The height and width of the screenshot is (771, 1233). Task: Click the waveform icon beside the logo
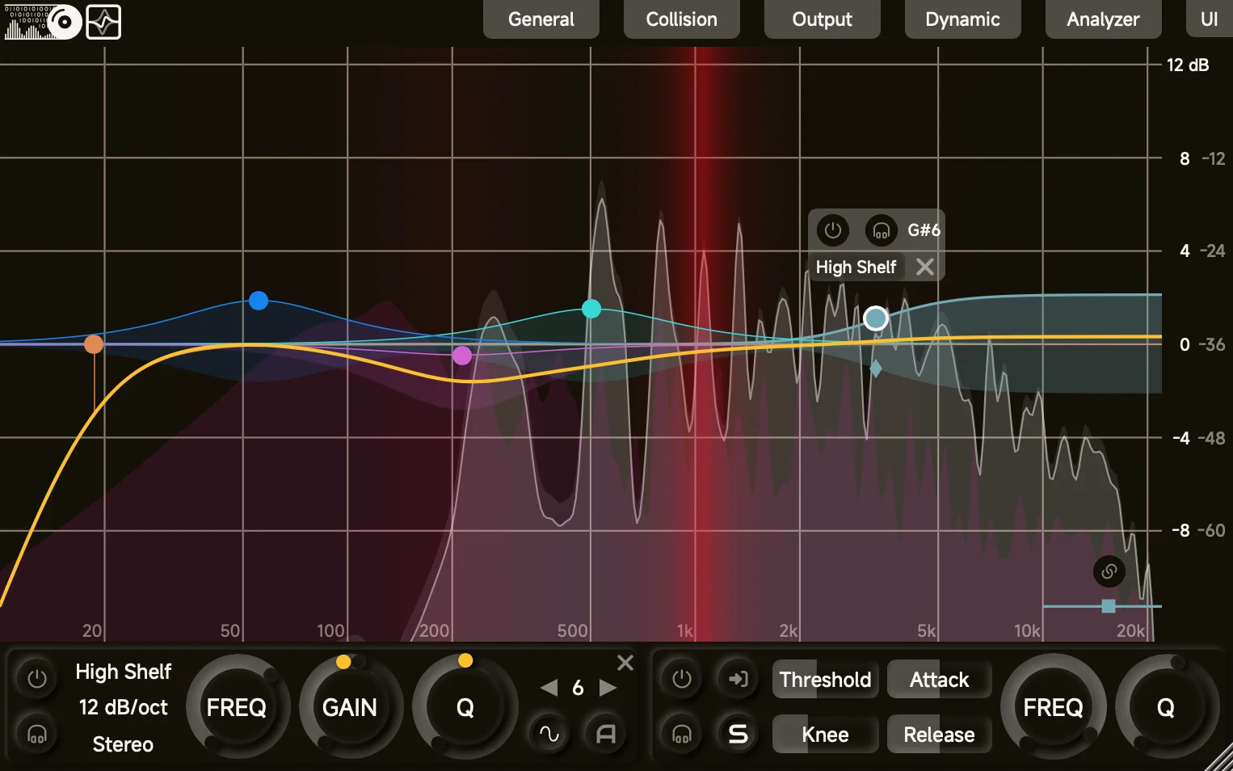tap(103, 22)
